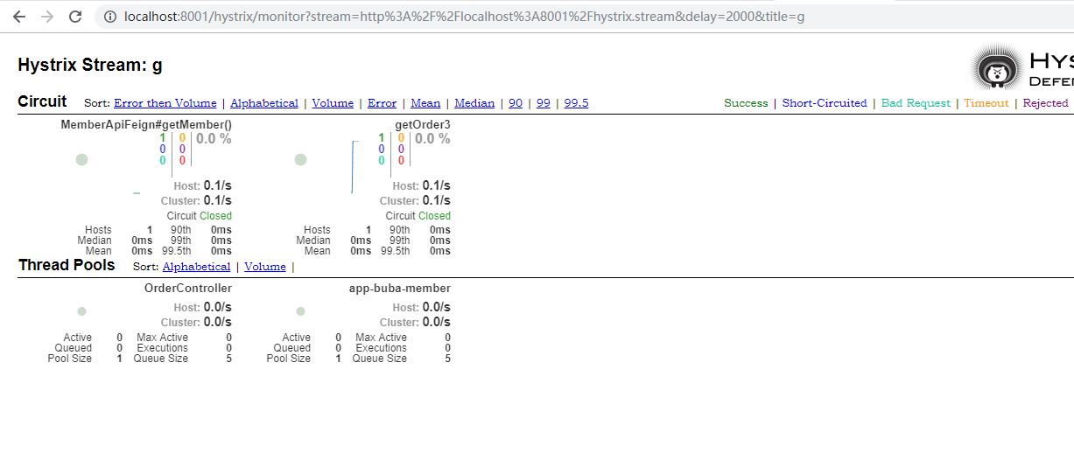This screenshot has height=474, width=1074.
Task: Click getMember circuit's Closed status
Action: click(215, 216)
